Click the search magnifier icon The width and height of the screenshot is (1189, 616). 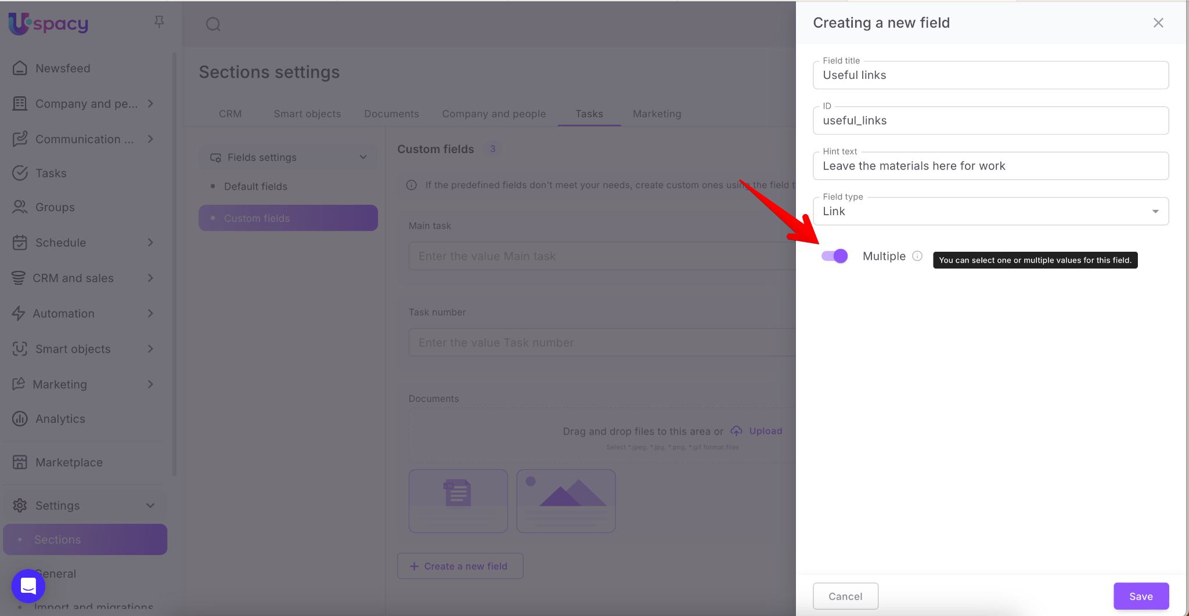coord(213,24)
